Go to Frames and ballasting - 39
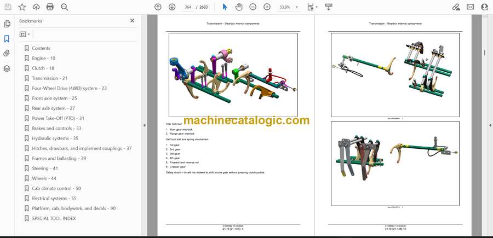Viewport: 493px width, 238px height. tap(59, 158)
